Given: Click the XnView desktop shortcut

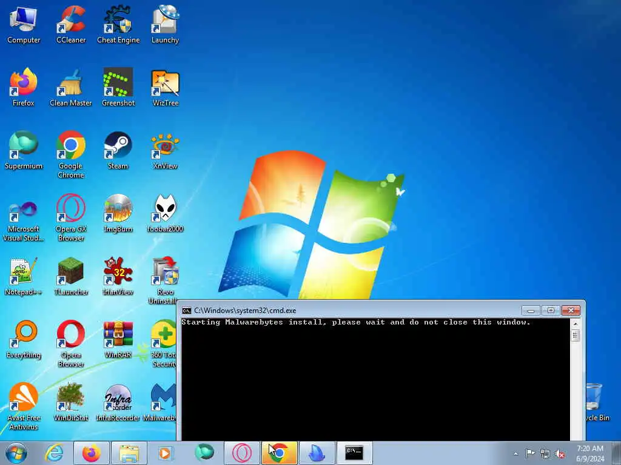Looking at the screenshot, I should pyautogui.click(x=165, y=150).
